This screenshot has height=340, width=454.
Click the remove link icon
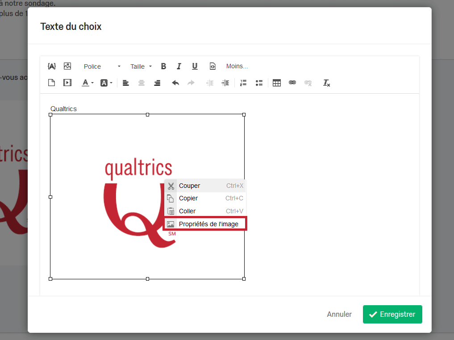[308, 83]
